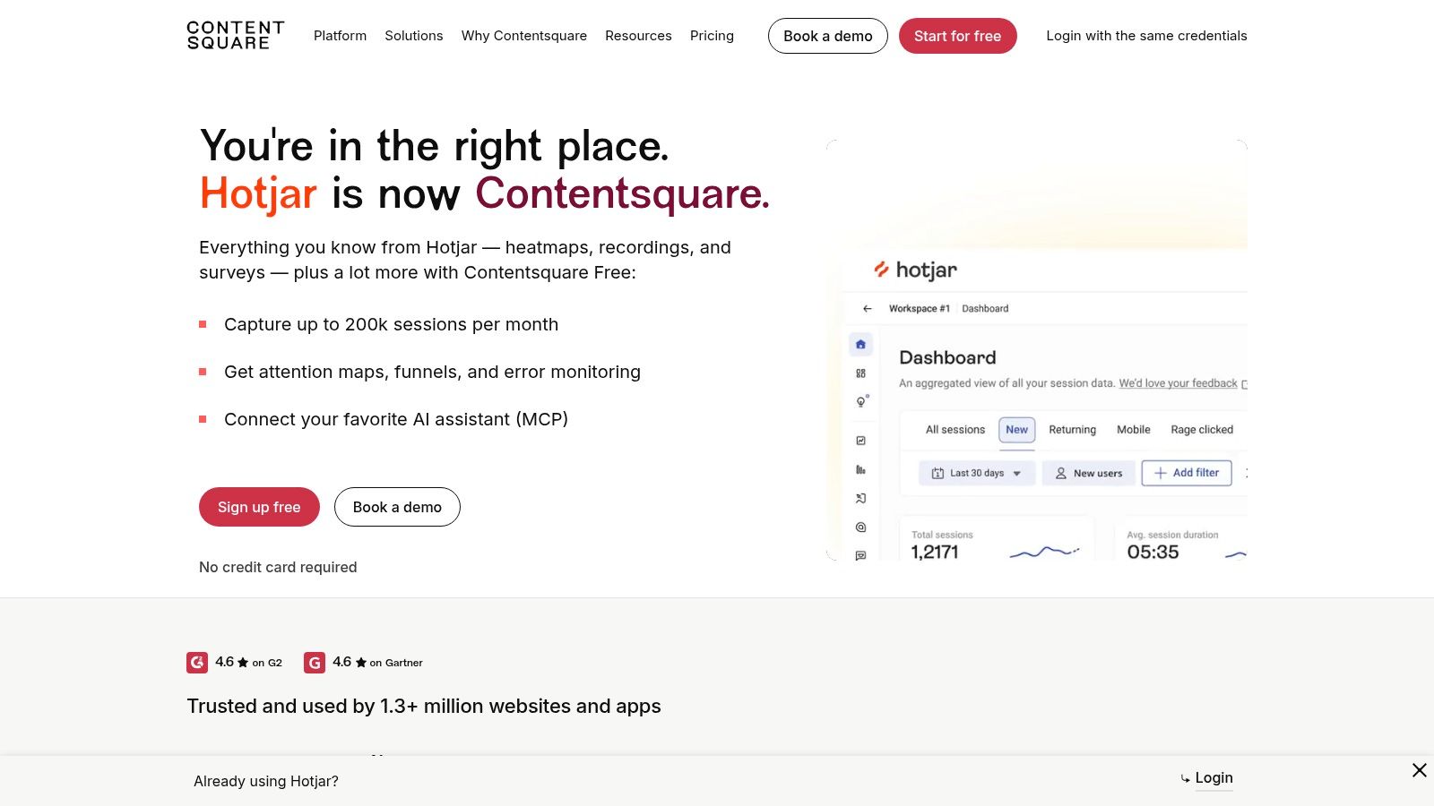Open the Why Contentsquare menu
The width and height of the screenshot is (1434, 806).
(x=524, y=36)
